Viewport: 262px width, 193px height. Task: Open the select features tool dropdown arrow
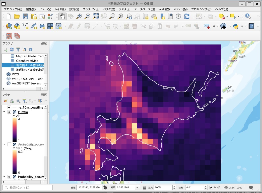(x=204, y=16)
